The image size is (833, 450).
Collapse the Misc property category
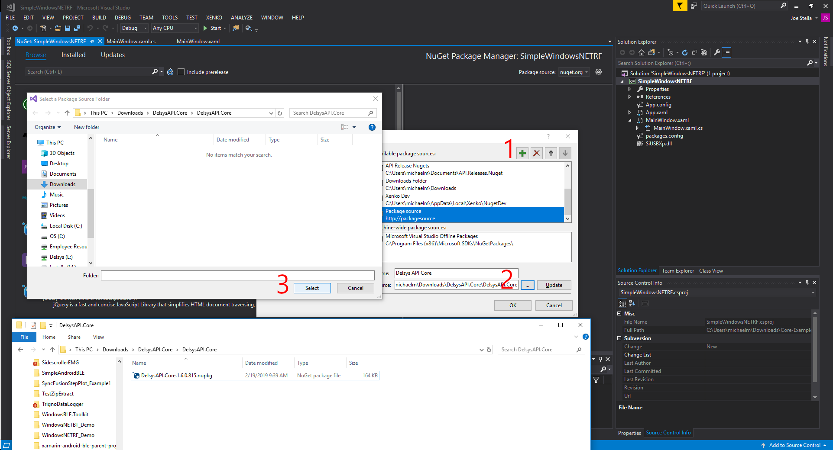coord(619,314)
